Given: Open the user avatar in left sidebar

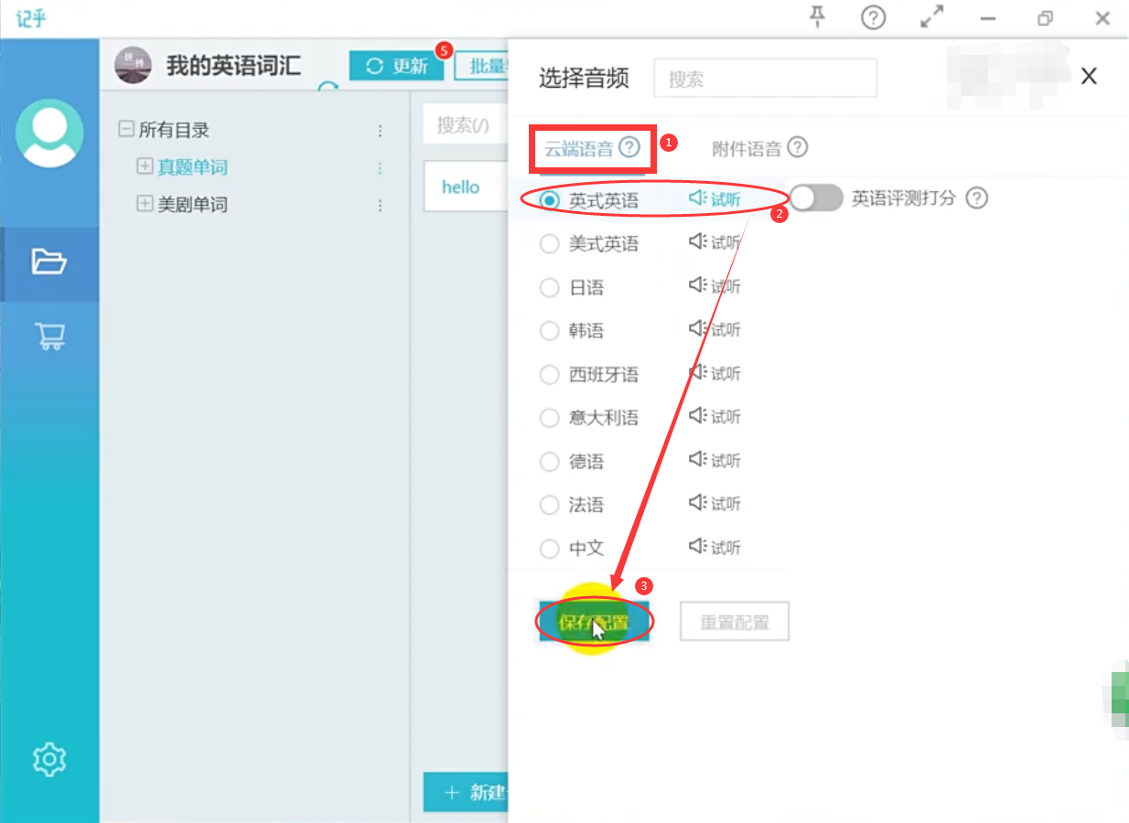Looking at the screenshot, I should point(49,134).
